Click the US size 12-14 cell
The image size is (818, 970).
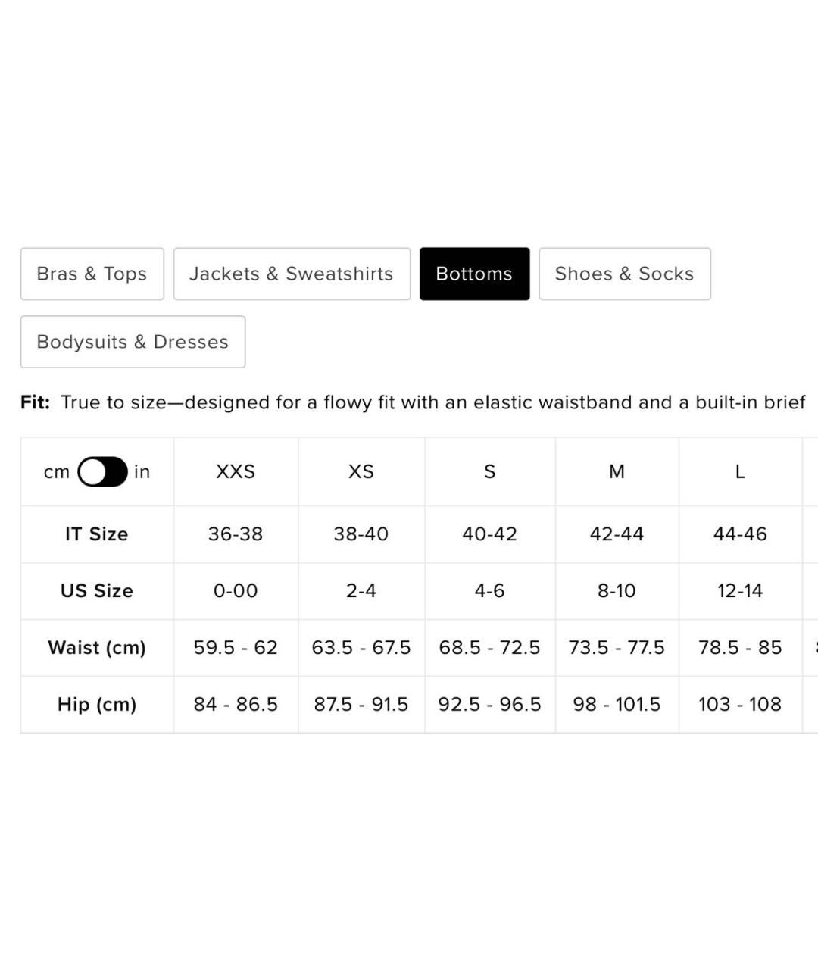coord(740,591)
